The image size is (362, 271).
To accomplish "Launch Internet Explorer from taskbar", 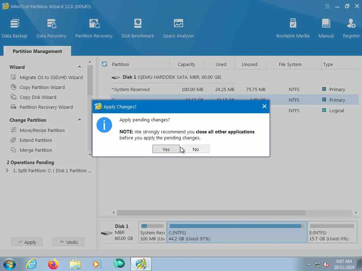I will coord(31,264).
